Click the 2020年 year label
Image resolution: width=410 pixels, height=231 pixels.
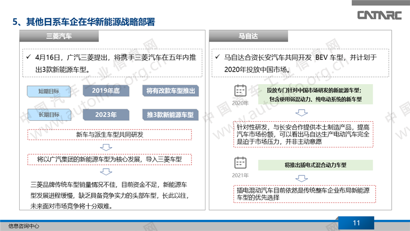pyautogui.click(x=240, y=103)
